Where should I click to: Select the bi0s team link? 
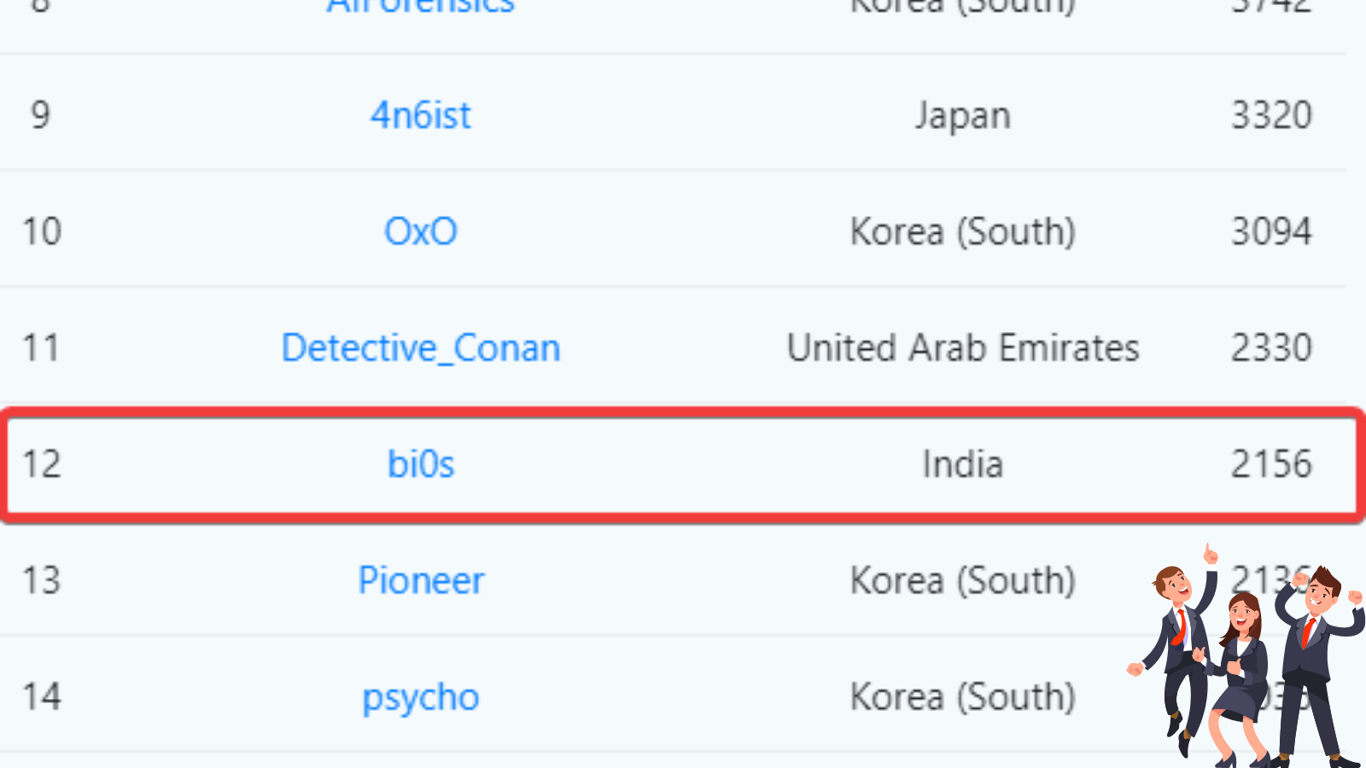point(420,464)
